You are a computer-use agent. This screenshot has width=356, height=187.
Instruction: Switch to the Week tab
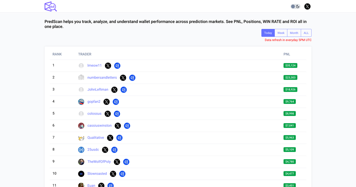281,33
